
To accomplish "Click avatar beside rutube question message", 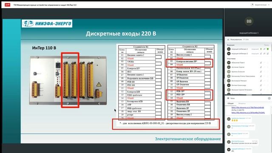I will [229, 142].
